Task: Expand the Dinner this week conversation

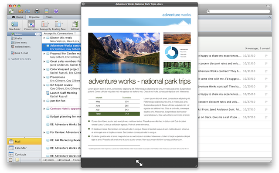Action: [44, 38]
